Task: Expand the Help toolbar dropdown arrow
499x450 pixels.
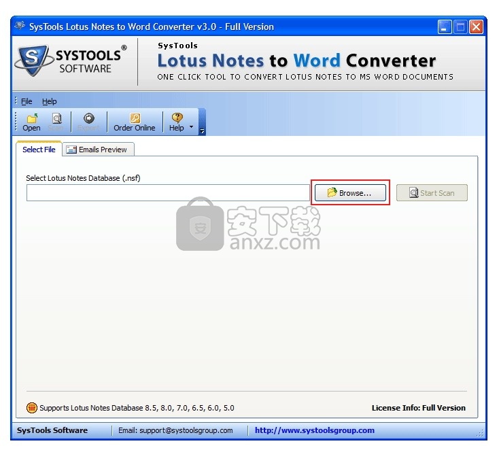Action: tap(191, 127)
